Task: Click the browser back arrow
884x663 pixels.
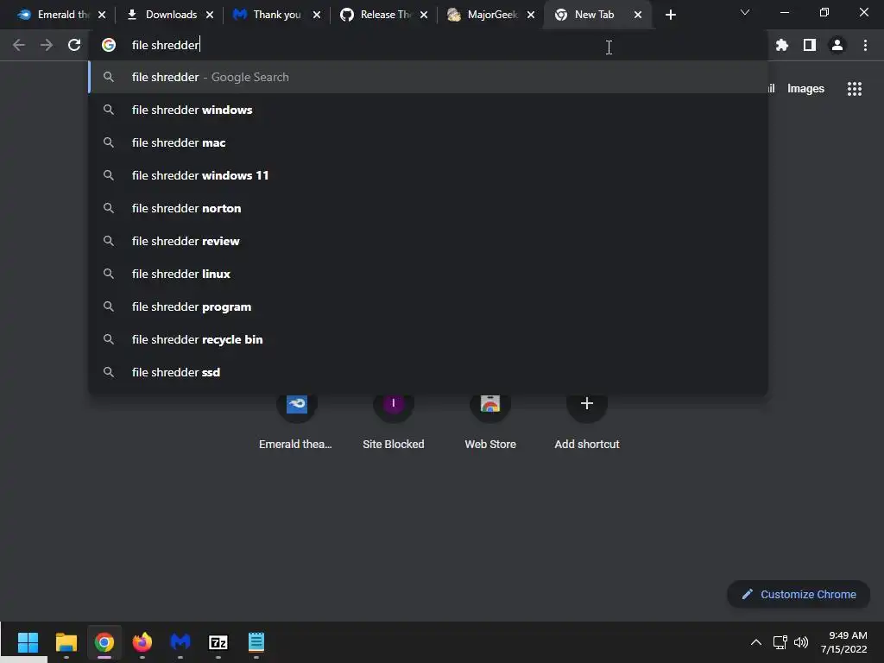Action: pyautogui.click(x=19, y=45)
